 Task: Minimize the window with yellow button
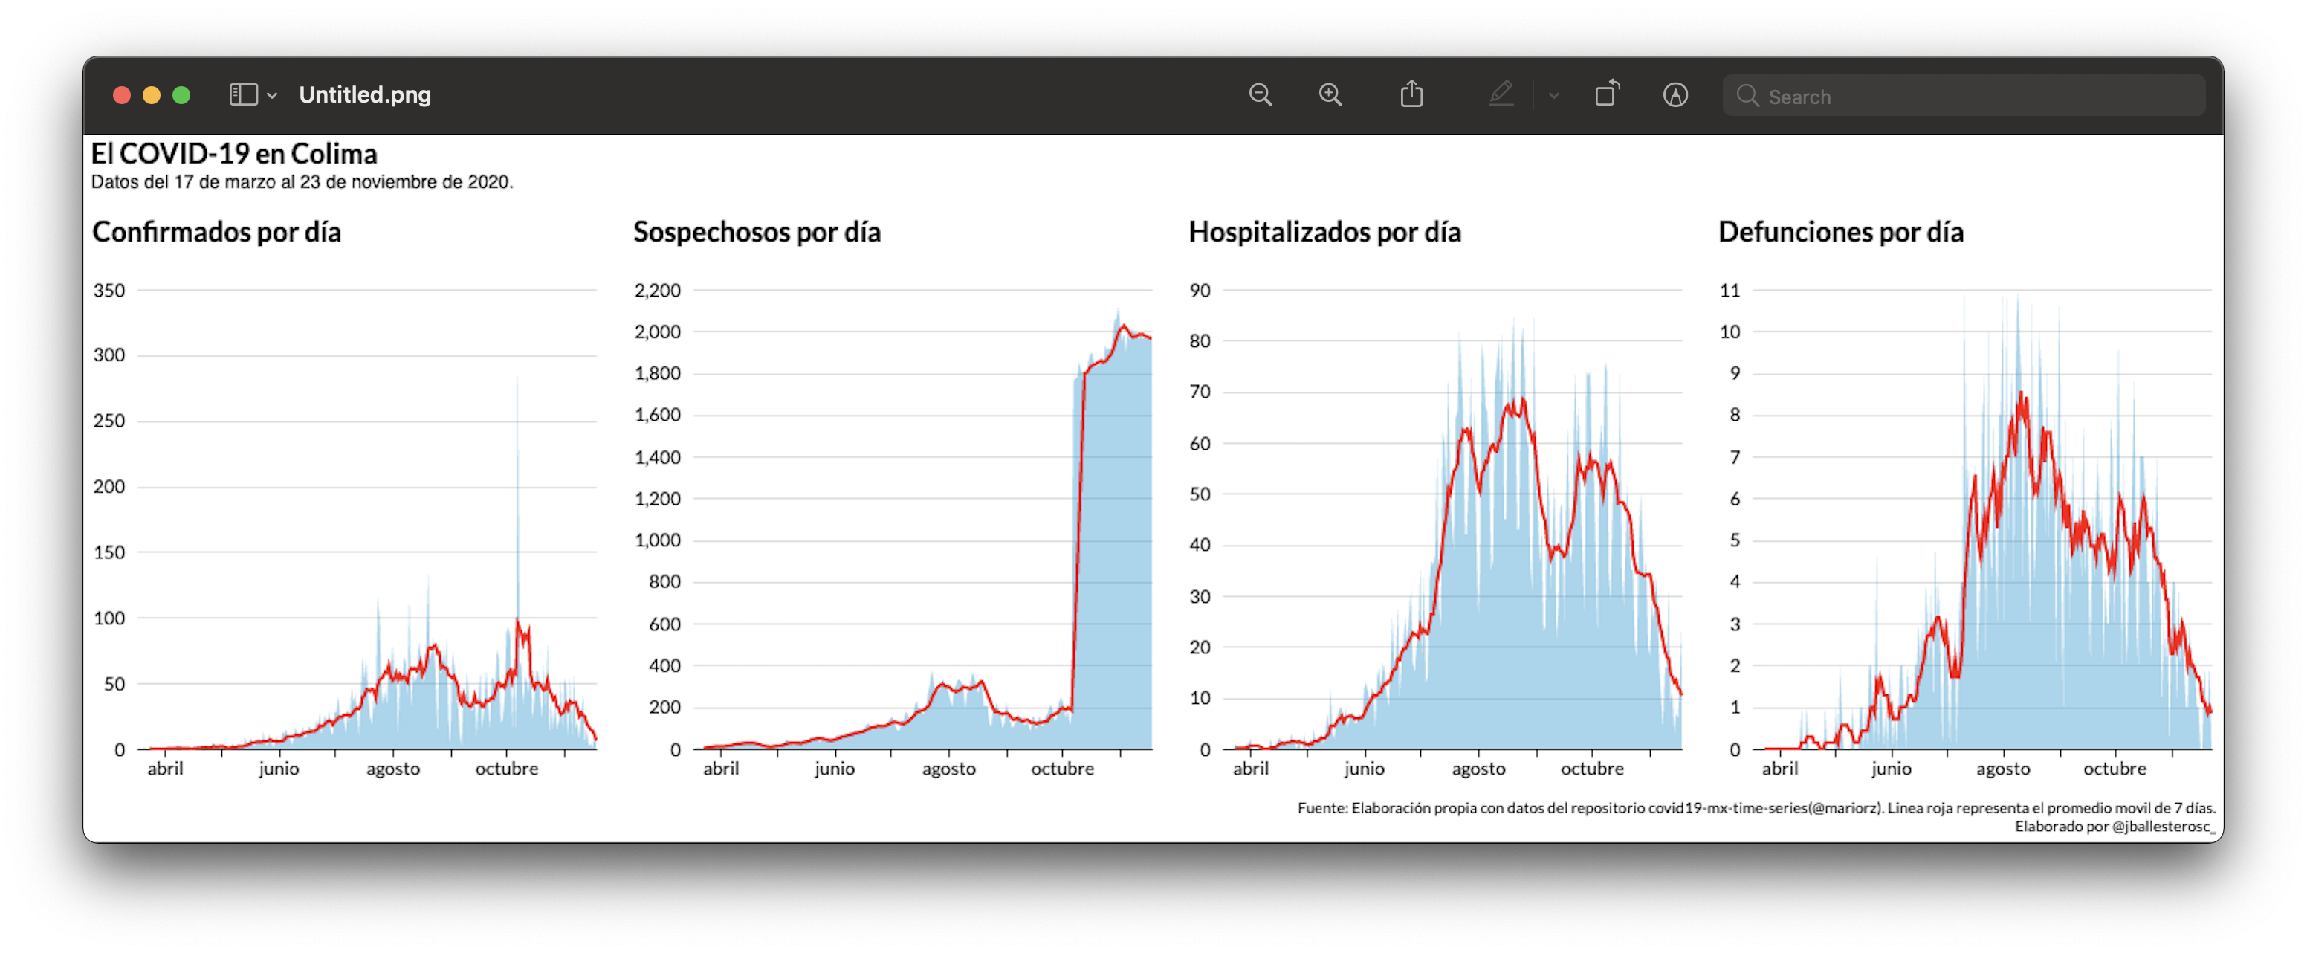152,95
